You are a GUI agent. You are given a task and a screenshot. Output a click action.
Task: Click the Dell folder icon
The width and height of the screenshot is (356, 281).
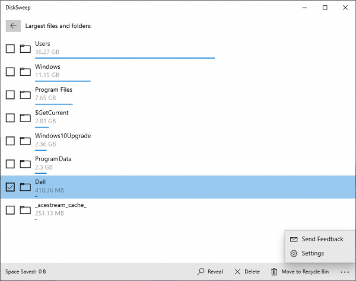coord(25,187)
